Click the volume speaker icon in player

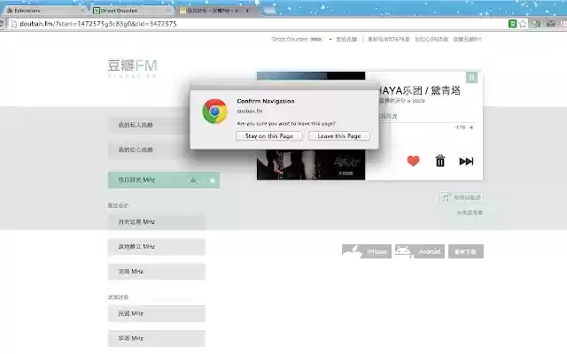pos(471,127)
